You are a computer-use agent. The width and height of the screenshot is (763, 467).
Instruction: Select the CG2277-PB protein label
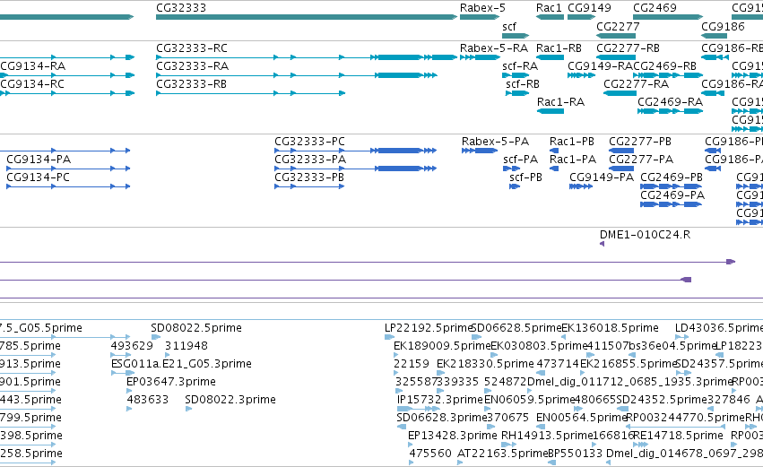coord(640,142)
